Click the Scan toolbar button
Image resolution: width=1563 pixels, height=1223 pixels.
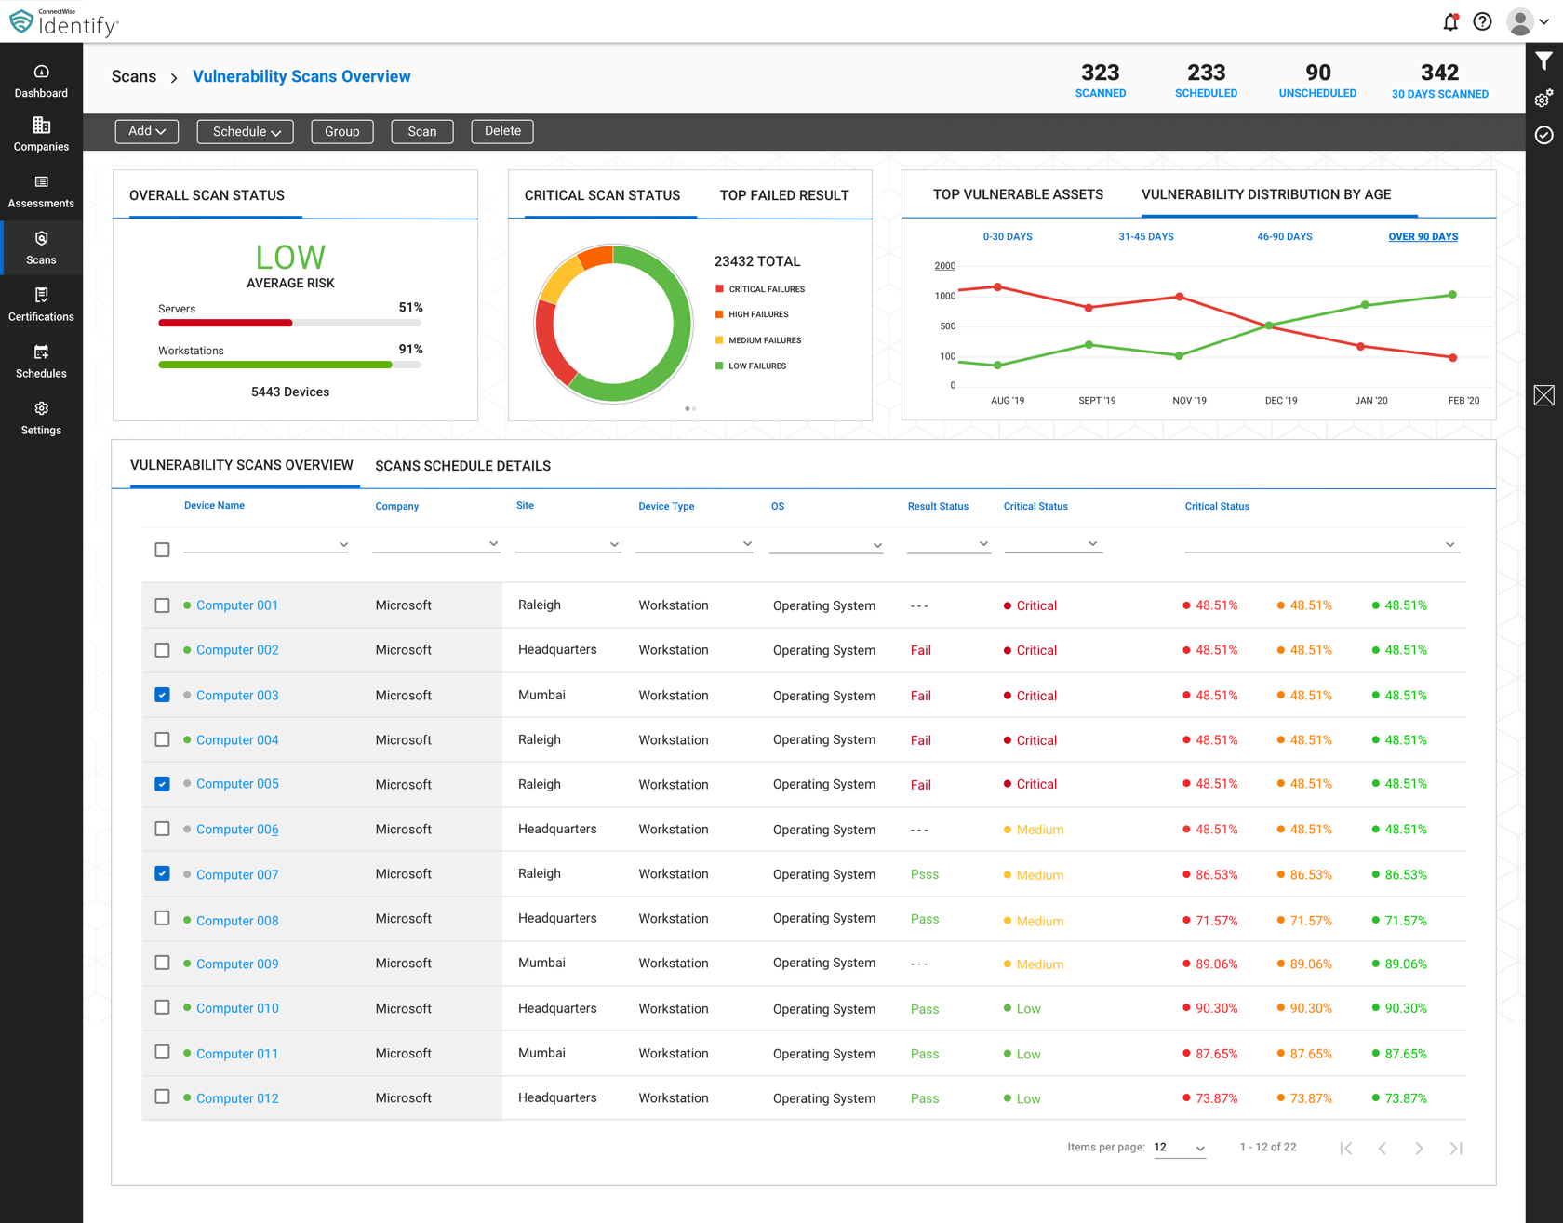click(x=422, y=131)
